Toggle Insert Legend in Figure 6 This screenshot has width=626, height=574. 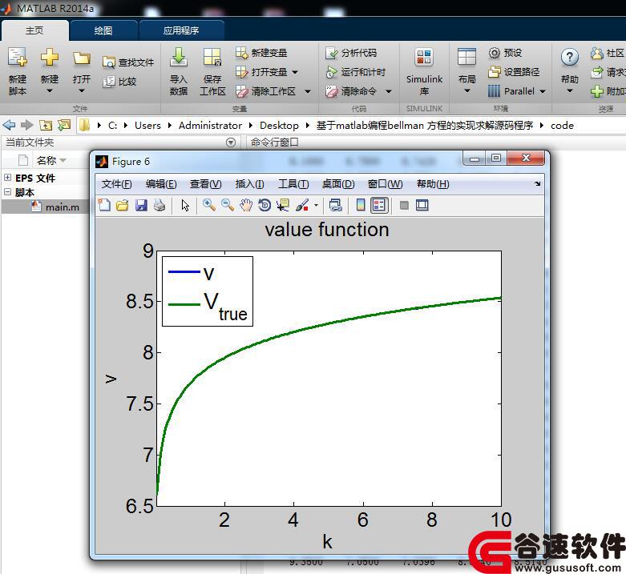tap(379, 205)
